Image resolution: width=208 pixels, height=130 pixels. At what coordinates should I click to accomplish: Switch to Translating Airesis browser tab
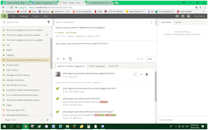click(x=100, y=3)
